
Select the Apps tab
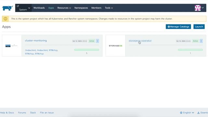(x=51, y=8)
